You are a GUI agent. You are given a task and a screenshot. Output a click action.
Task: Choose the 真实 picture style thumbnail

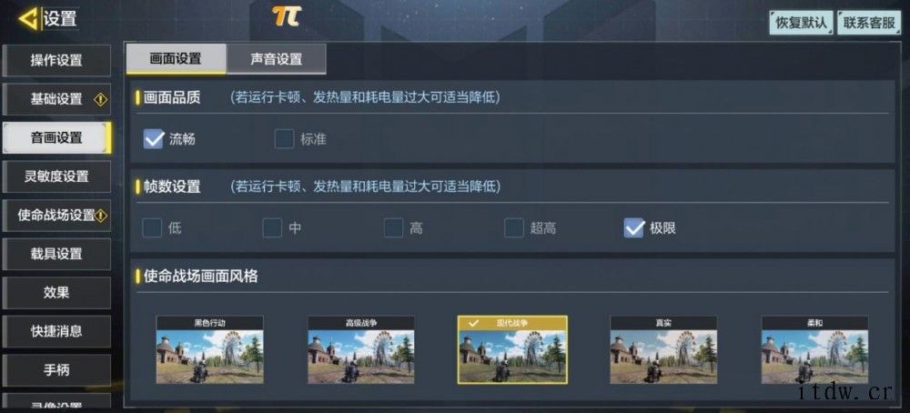[663, 349]
